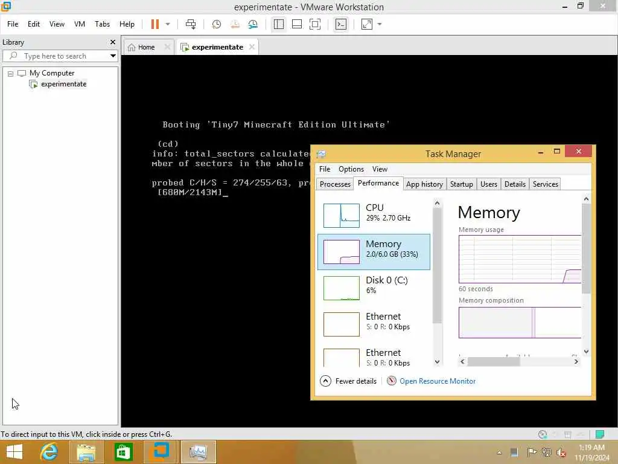Open the console view icon
The height and width of the screenshot is (464, 618).
point(341,24)
